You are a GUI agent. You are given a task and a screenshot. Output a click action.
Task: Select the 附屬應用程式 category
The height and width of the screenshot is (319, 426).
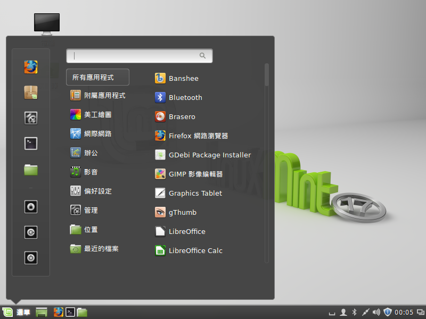104,96
